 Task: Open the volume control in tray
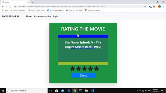(x=140, y=91)
